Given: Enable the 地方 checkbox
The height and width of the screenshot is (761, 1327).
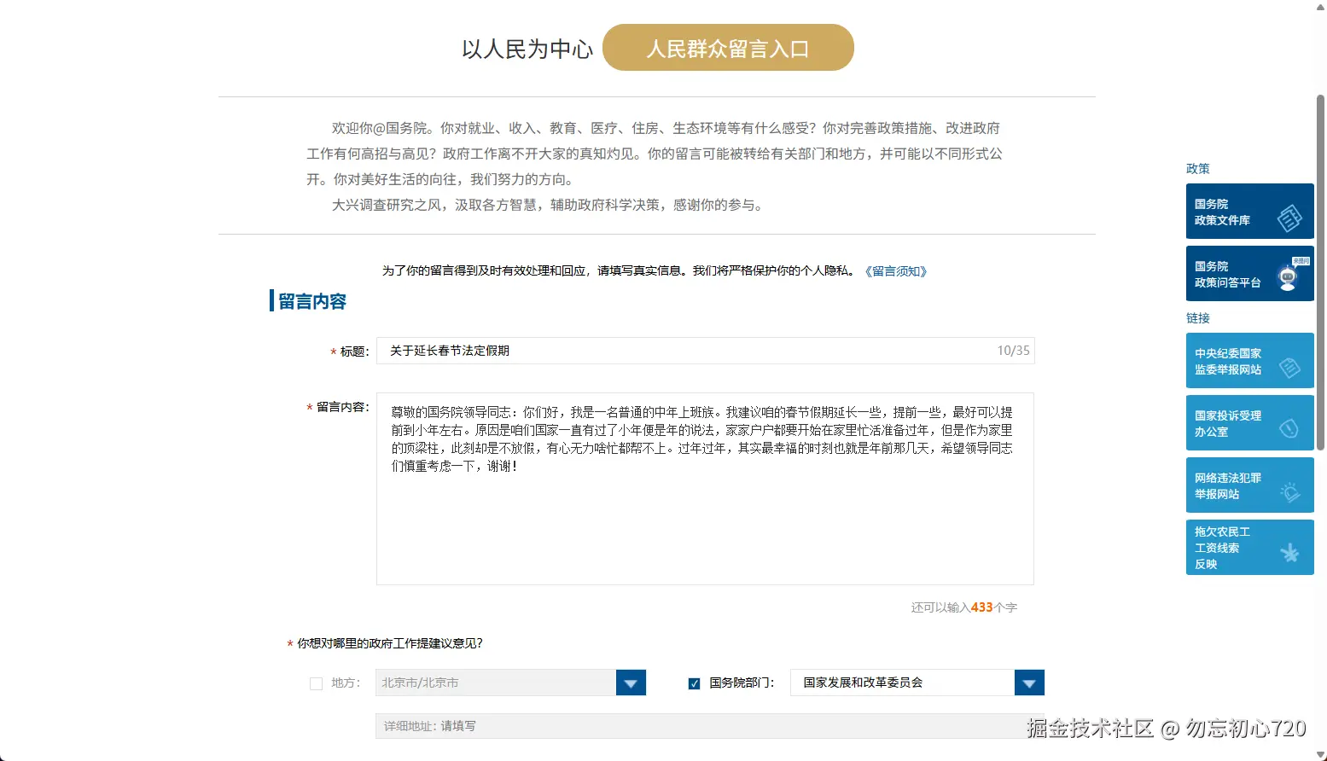Looking at the screenshot, I should [315, 683].
